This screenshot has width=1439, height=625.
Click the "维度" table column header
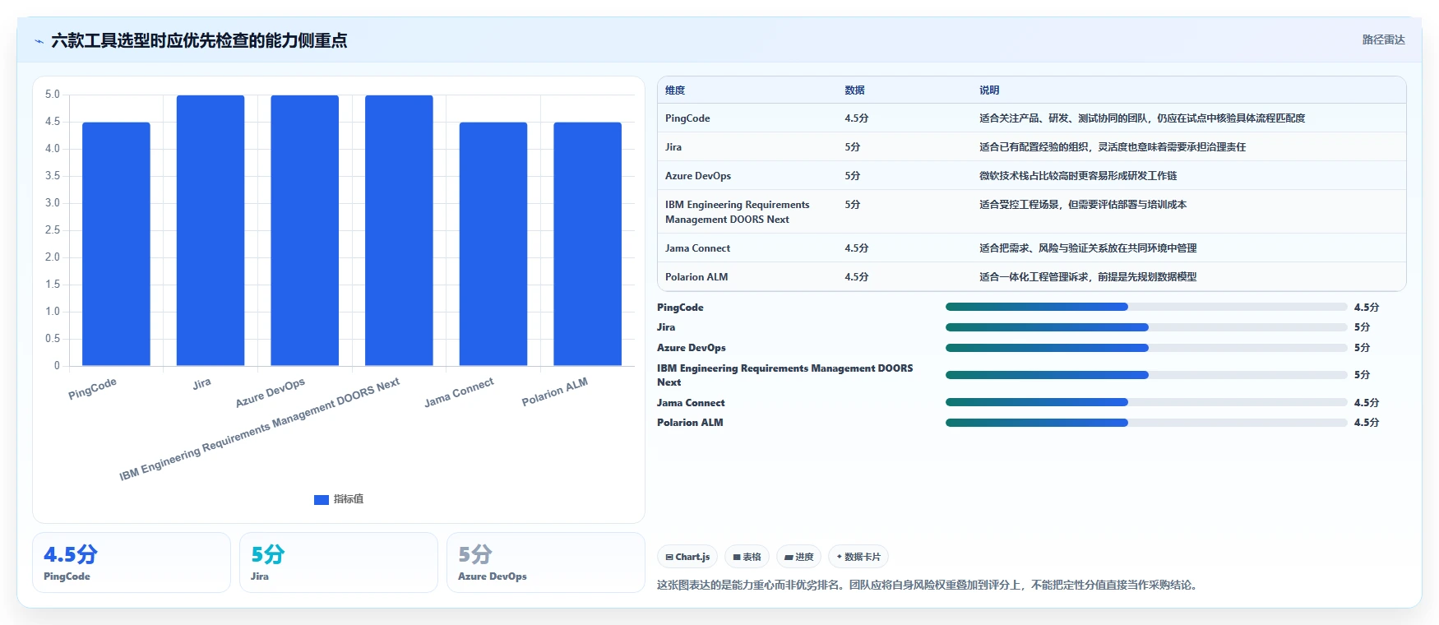coord(675,90)
